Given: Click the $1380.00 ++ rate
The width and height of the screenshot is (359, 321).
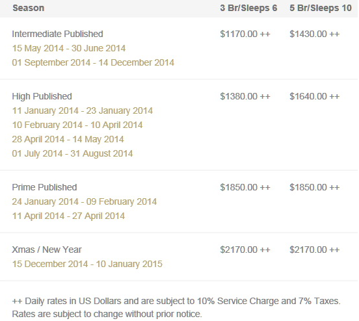Looking at the screenshot, I should pos(245,96).
